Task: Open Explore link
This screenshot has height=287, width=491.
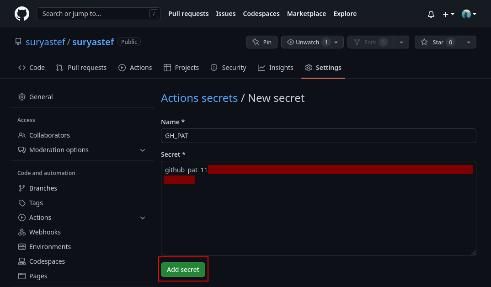Action: coord(345,14)
